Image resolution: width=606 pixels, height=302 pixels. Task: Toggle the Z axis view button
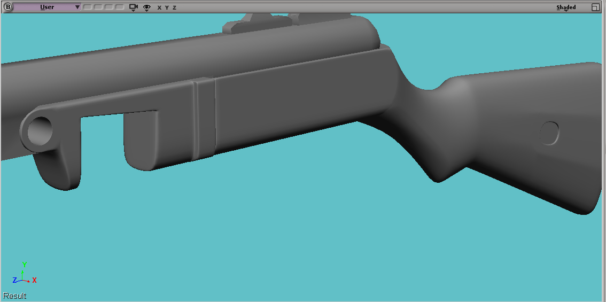pyautogui.click(x=174, y=7)
